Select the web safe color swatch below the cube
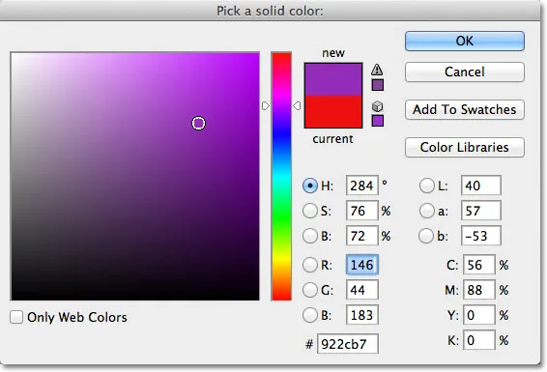The height and width of the screenshot is (372, 547). pyautogui.click(x=378, y=121)
